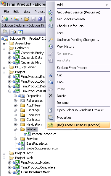Click the Add New Item toolbar icon
Image resolution: width=111 pixels, height=176 pixels.
click(17, 19)
